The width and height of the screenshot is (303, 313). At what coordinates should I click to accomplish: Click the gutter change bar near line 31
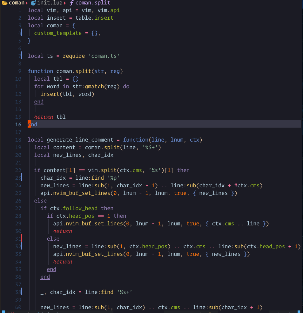click(22, 238)
